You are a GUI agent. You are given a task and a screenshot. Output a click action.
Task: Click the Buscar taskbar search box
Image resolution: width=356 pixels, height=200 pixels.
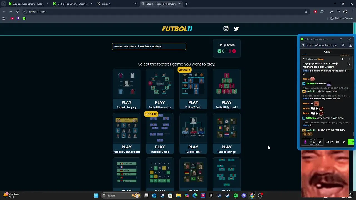pyautogui.click(x=121, y=196)
